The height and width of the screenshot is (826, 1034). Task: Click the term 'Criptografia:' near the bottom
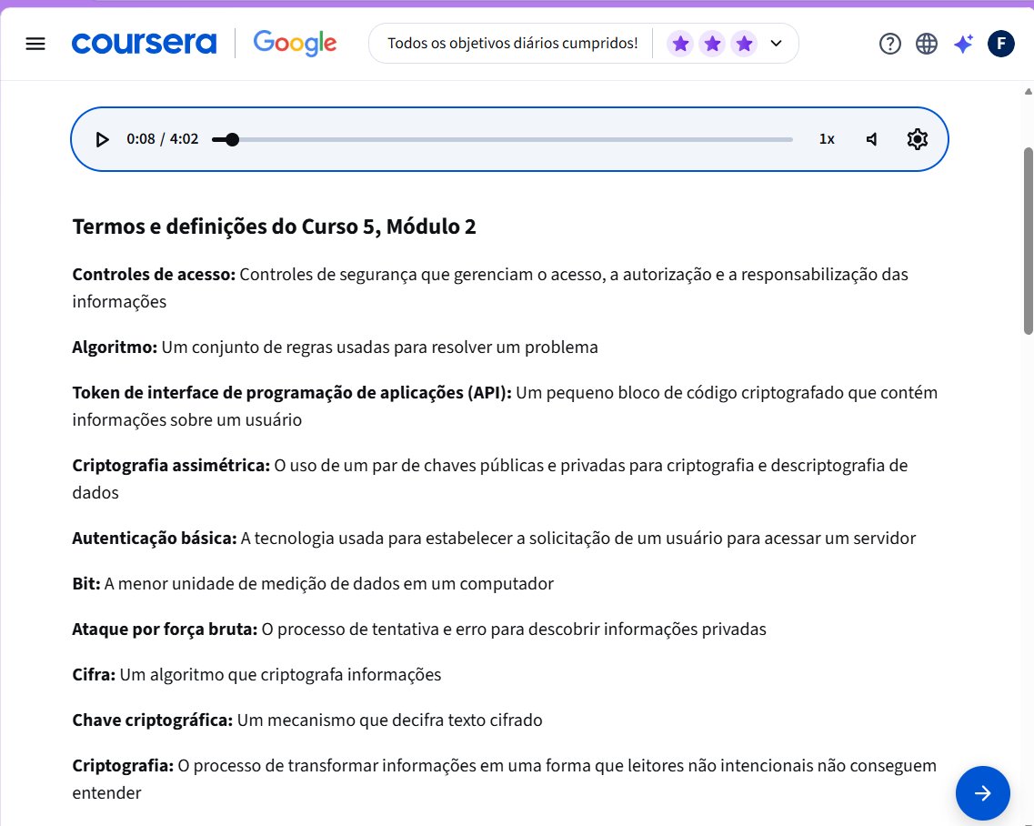[x=123, y=766]
